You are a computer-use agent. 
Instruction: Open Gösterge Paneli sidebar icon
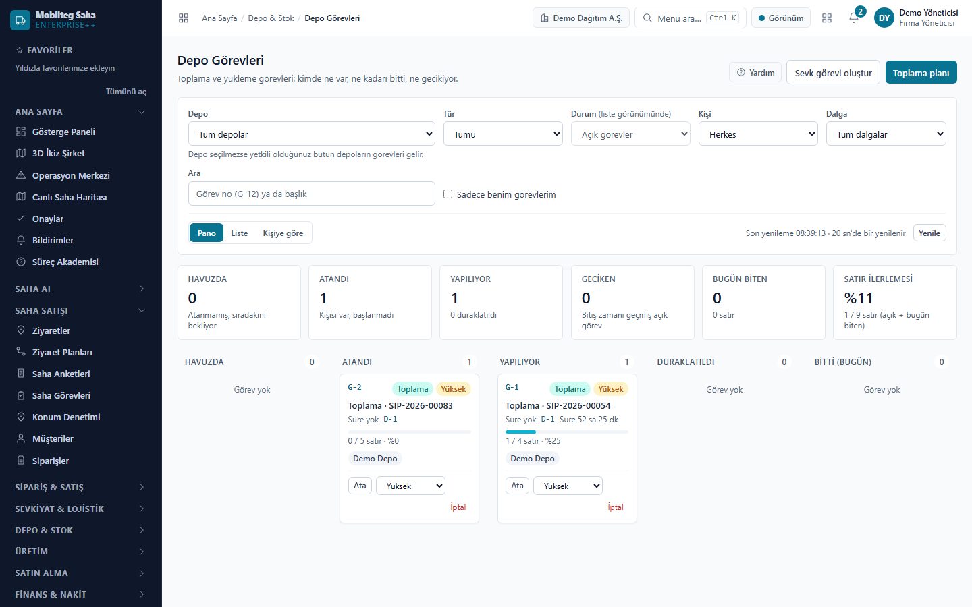tap(21, 132)
